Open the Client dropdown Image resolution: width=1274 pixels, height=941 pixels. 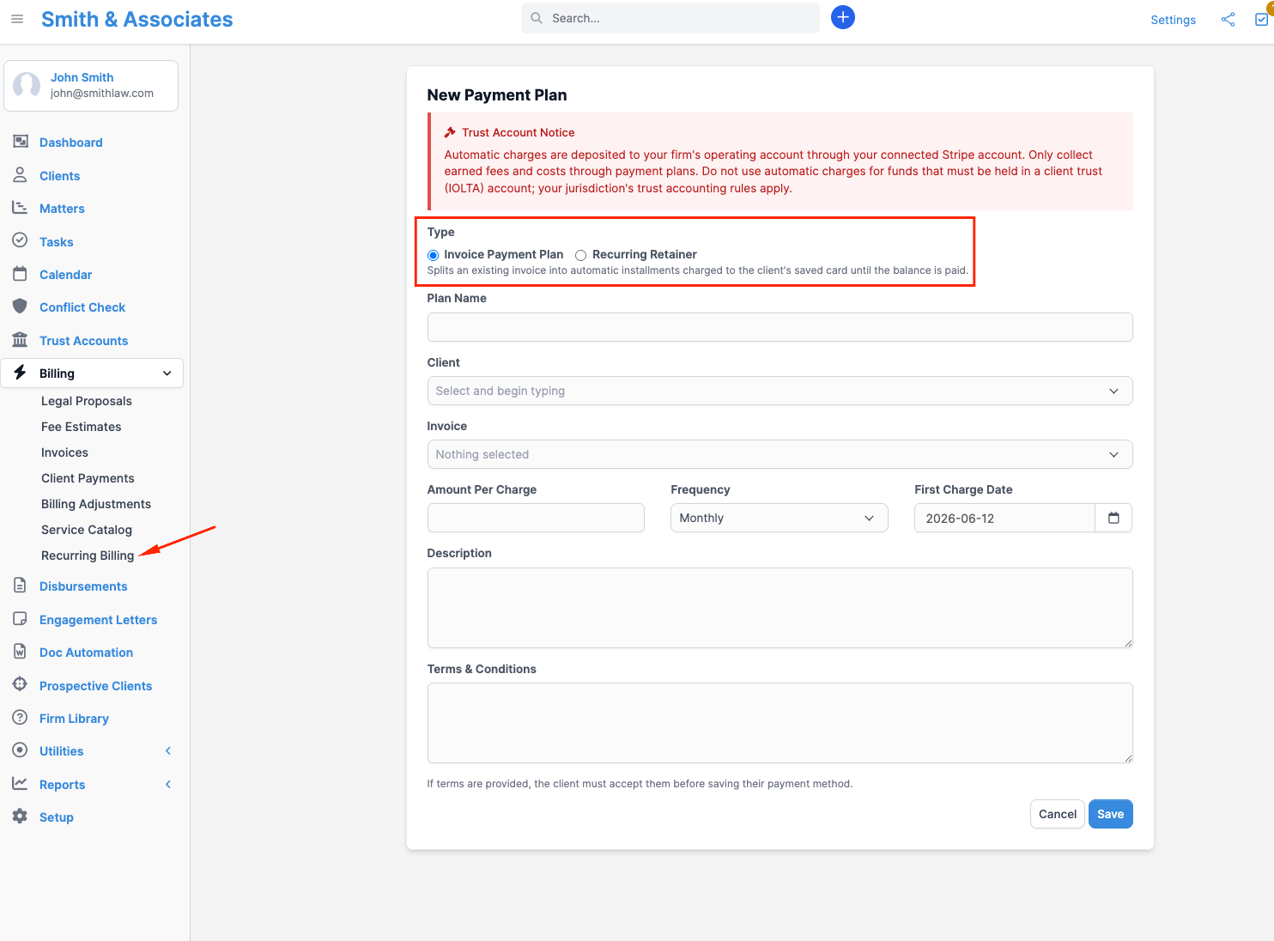pos(780,391)
